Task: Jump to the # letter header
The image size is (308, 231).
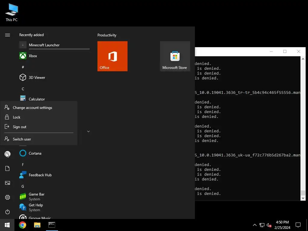Action: point(23,67)
